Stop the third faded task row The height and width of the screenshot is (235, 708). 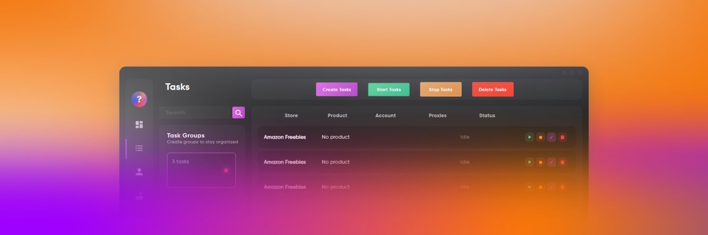tap(540, 187)
